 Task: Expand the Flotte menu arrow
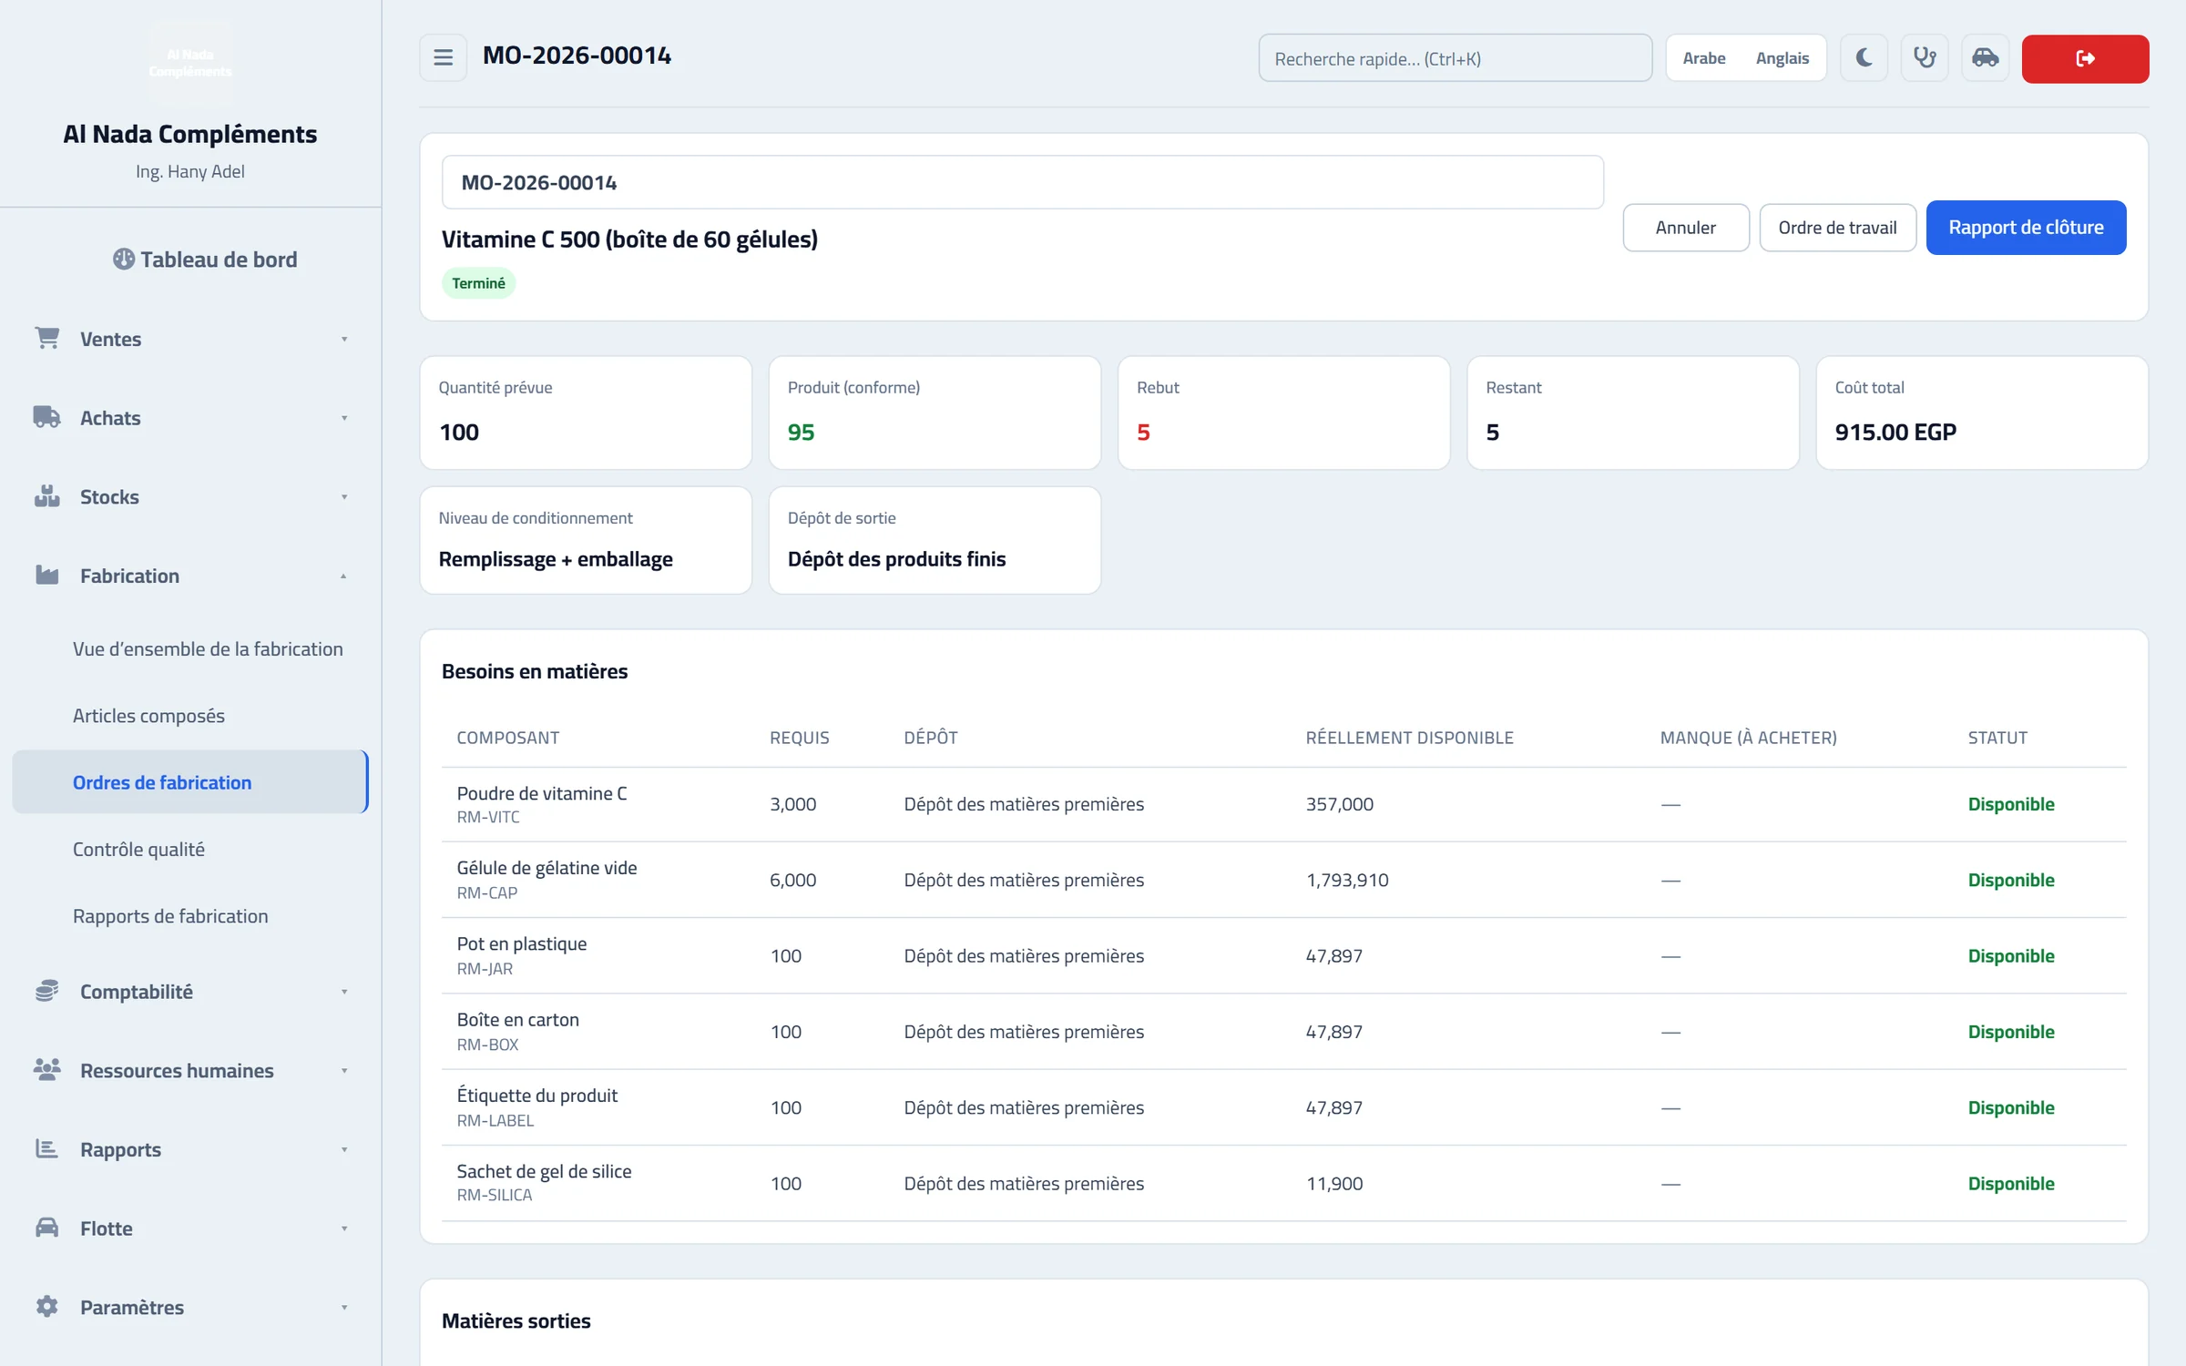pos(344,1228)
